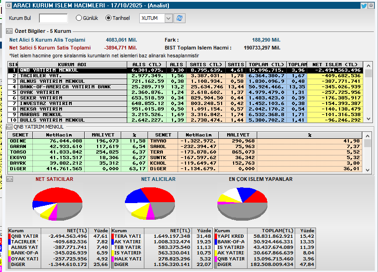
Task: Click the first NetHacim column header
Action: [x=59, y=135]
